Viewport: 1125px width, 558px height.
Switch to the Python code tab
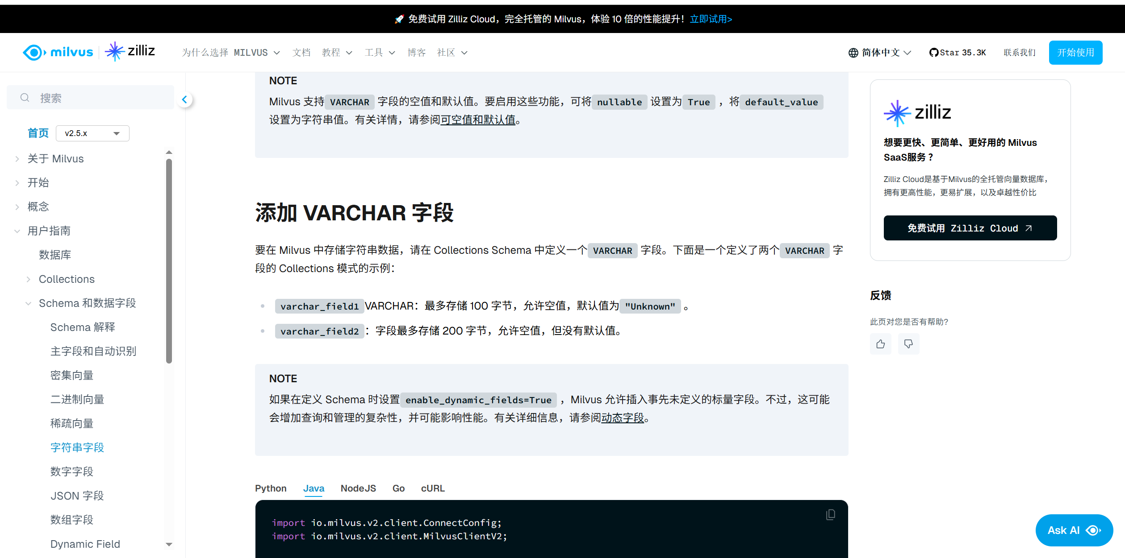(x=270, y=488)
